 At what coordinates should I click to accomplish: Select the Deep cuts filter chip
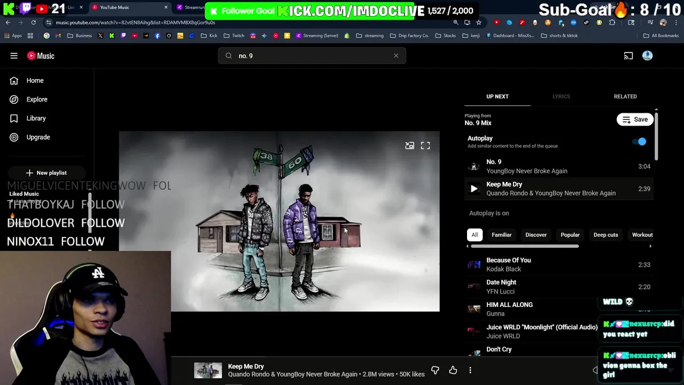[605, 235]
